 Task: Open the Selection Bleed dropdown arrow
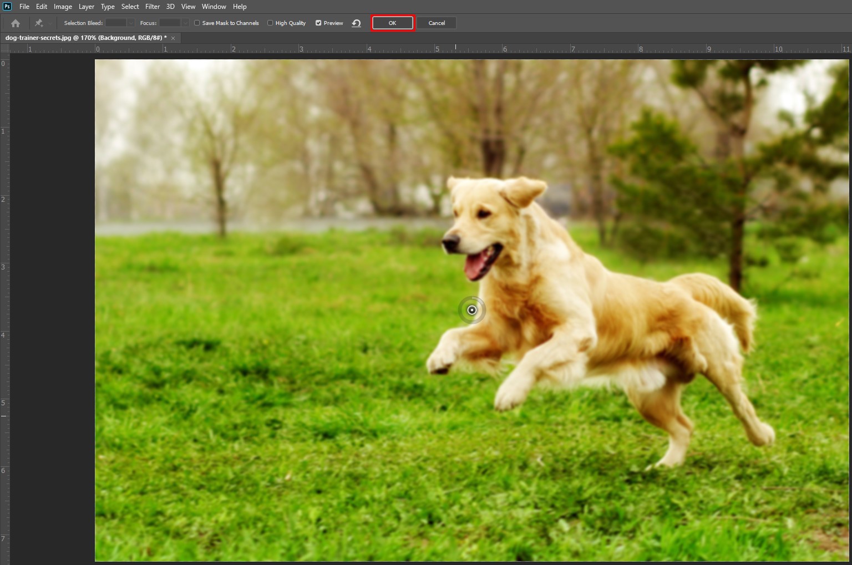click(x=131, y=23)
